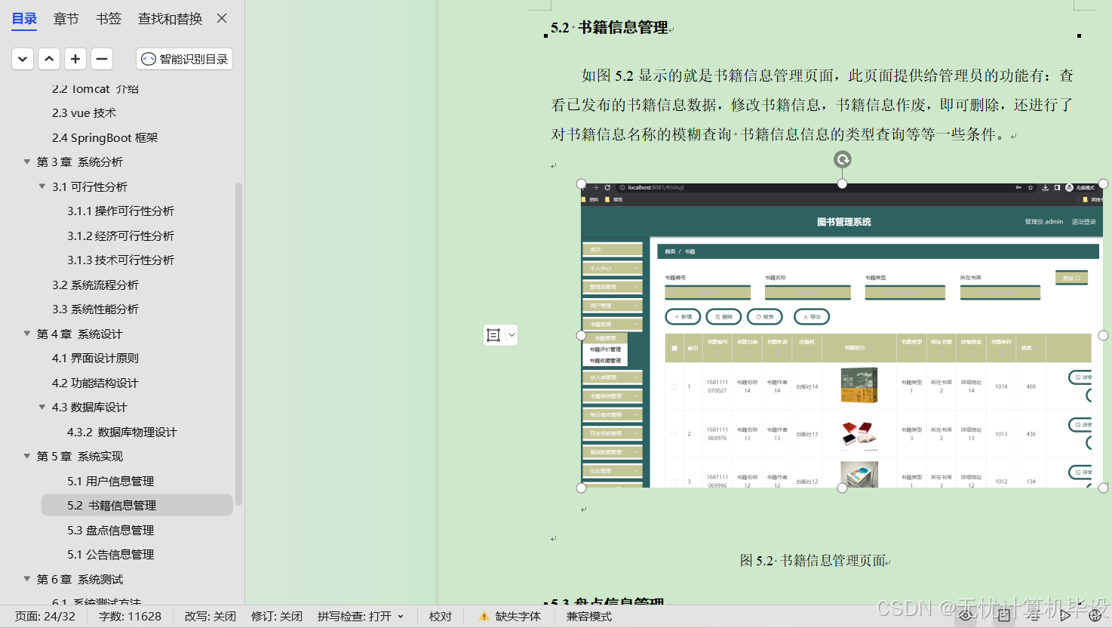Viewport: 1112px width, 628px height.
Task: Toggle 修订 track changes in status bar
Action: [276, 616]
